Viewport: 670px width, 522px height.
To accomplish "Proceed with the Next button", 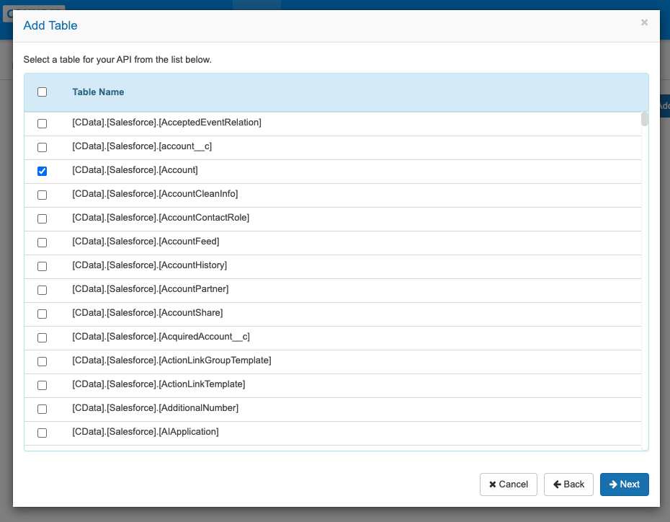I will pos(624,485).
